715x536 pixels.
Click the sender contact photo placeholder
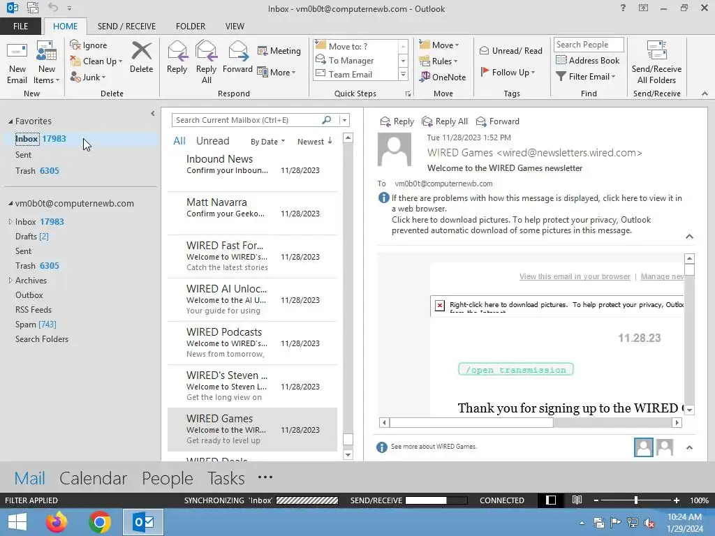click(395, 149)
